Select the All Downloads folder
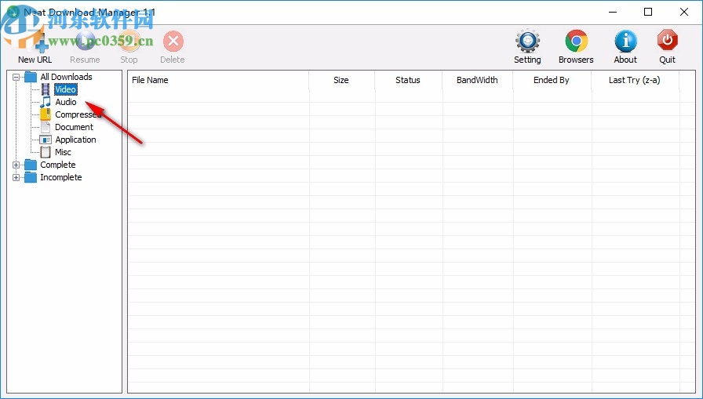The image size is (703, 399). coord(66,77)
